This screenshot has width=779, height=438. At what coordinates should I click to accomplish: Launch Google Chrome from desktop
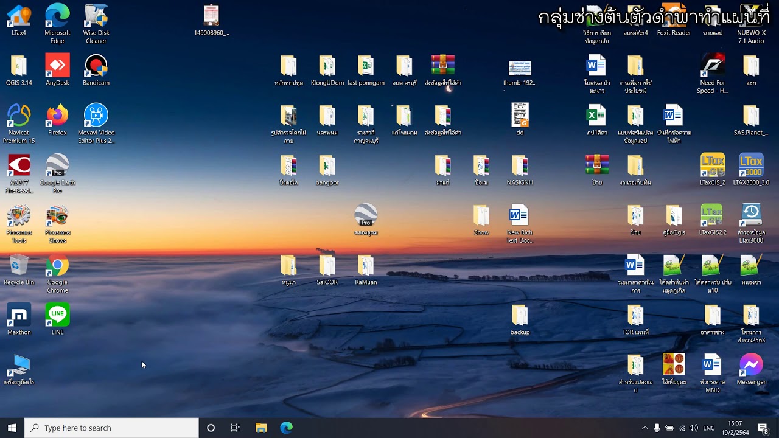click(x=57, y=274)
